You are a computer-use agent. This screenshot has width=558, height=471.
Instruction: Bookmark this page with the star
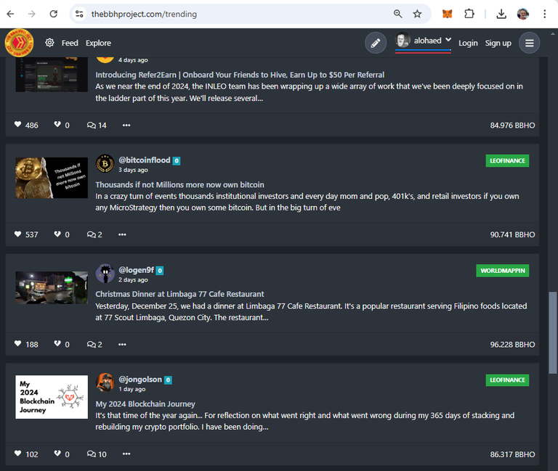tap(417, 14)
